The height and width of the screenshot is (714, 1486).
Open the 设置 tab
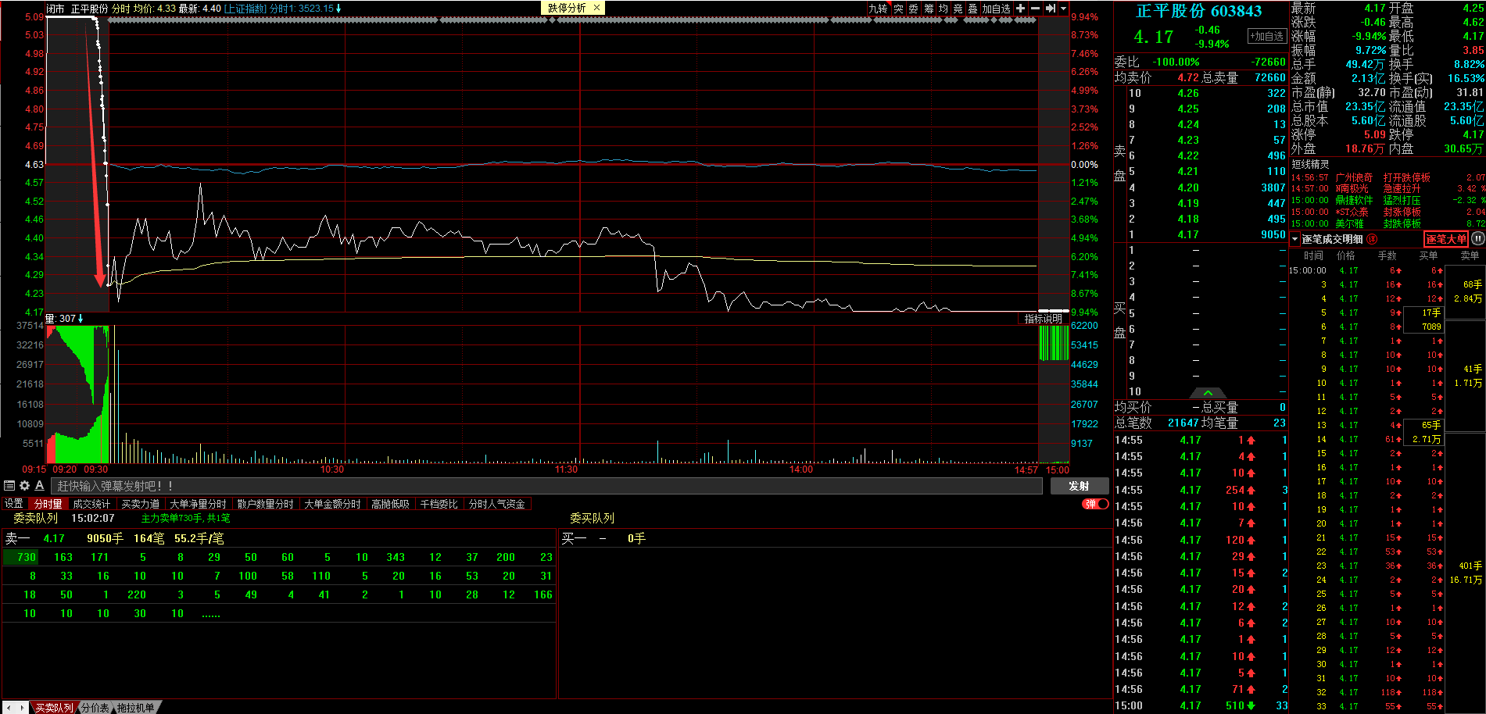[14, 504]
